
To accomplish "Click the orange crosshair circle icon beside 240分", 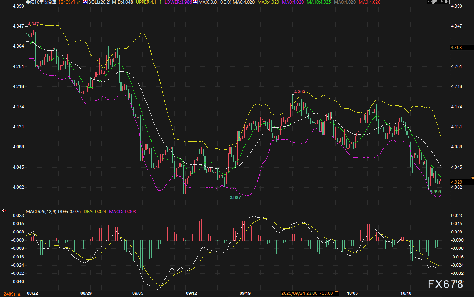I will click(x=79, y=2).
